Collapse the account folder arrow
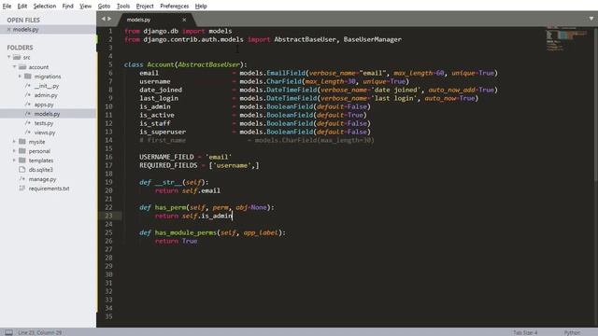 pos(15,66)
